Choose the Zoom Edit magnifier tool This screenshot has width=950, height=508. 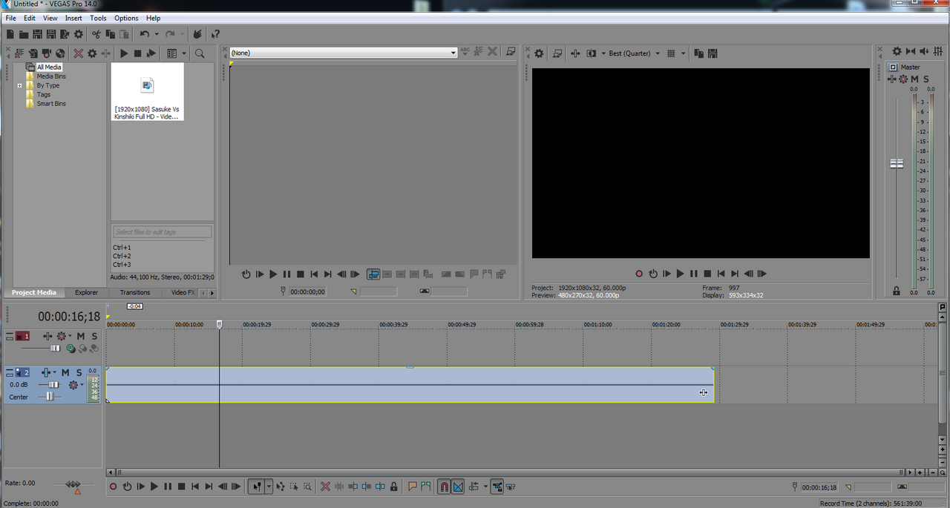(x=307, y=486)
